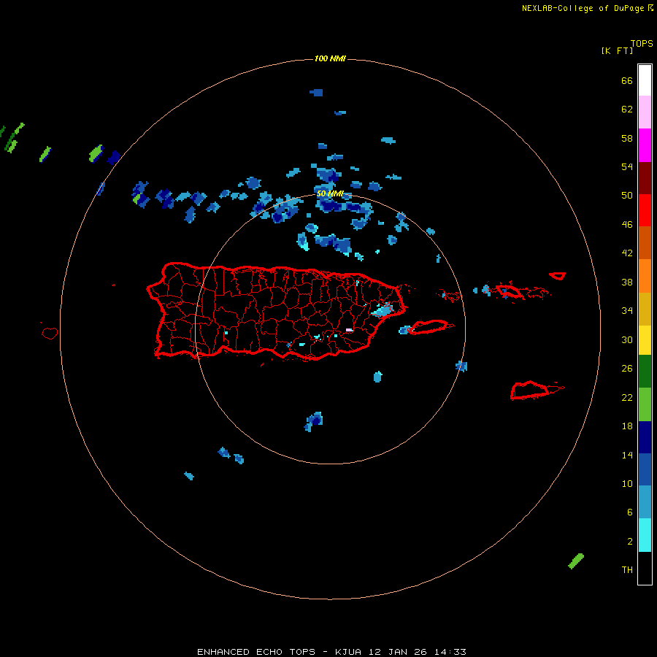
Task: Pick the medium blue swatch beside 14
Action: pos(645,469)
